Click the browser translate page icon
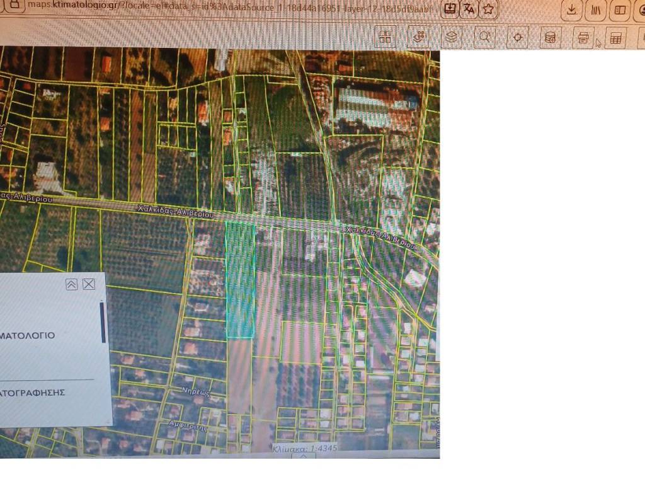The height and width of the screenshot is (484, 645). tap(469, 9)
